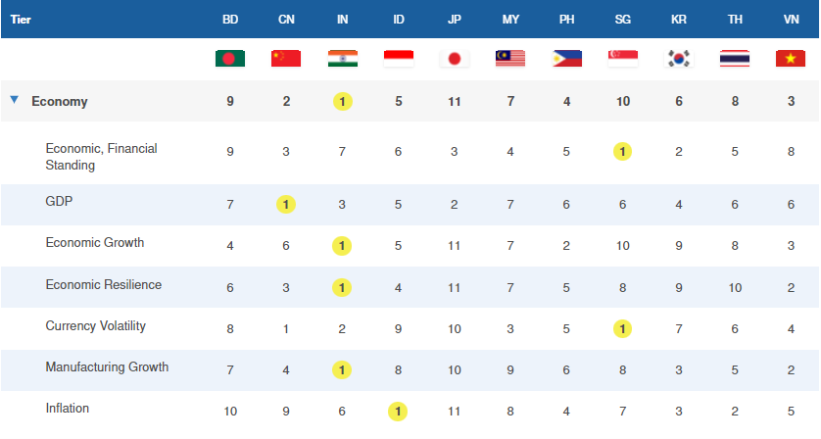The height and width of the screenshot is (439, 821).
Task: Click the China flag icon
Action: (286, 59)
